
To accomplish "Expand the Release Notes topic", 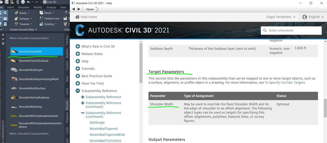I will (78, 54).
